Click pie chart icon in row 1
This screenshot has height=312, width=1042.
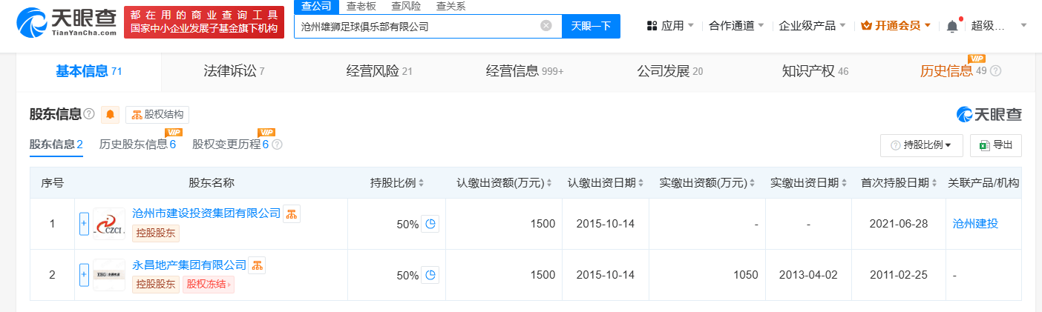point(430,224)
